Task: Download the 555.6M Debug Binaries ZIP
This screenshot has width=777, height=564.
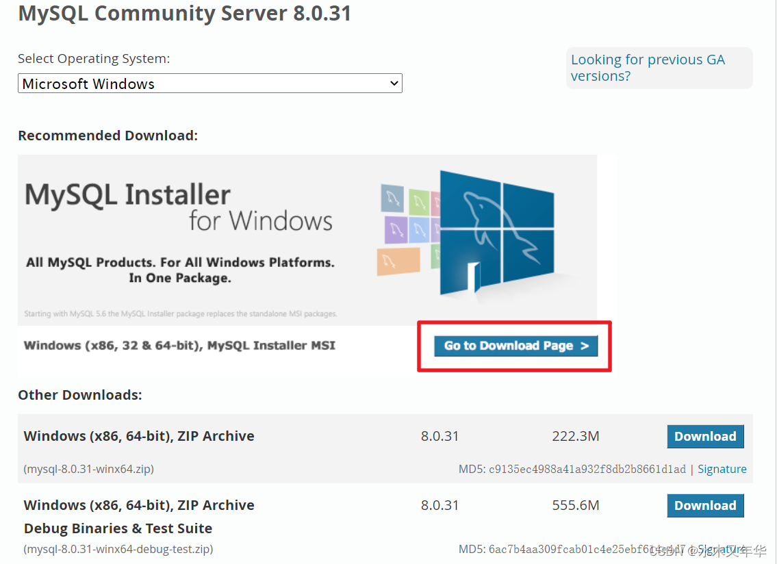Action: (705, 506)
